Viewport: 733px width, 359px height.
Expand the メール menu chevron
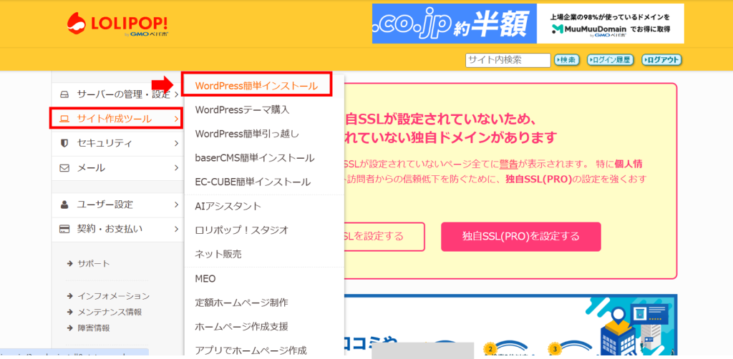click(x=176, y=168)
